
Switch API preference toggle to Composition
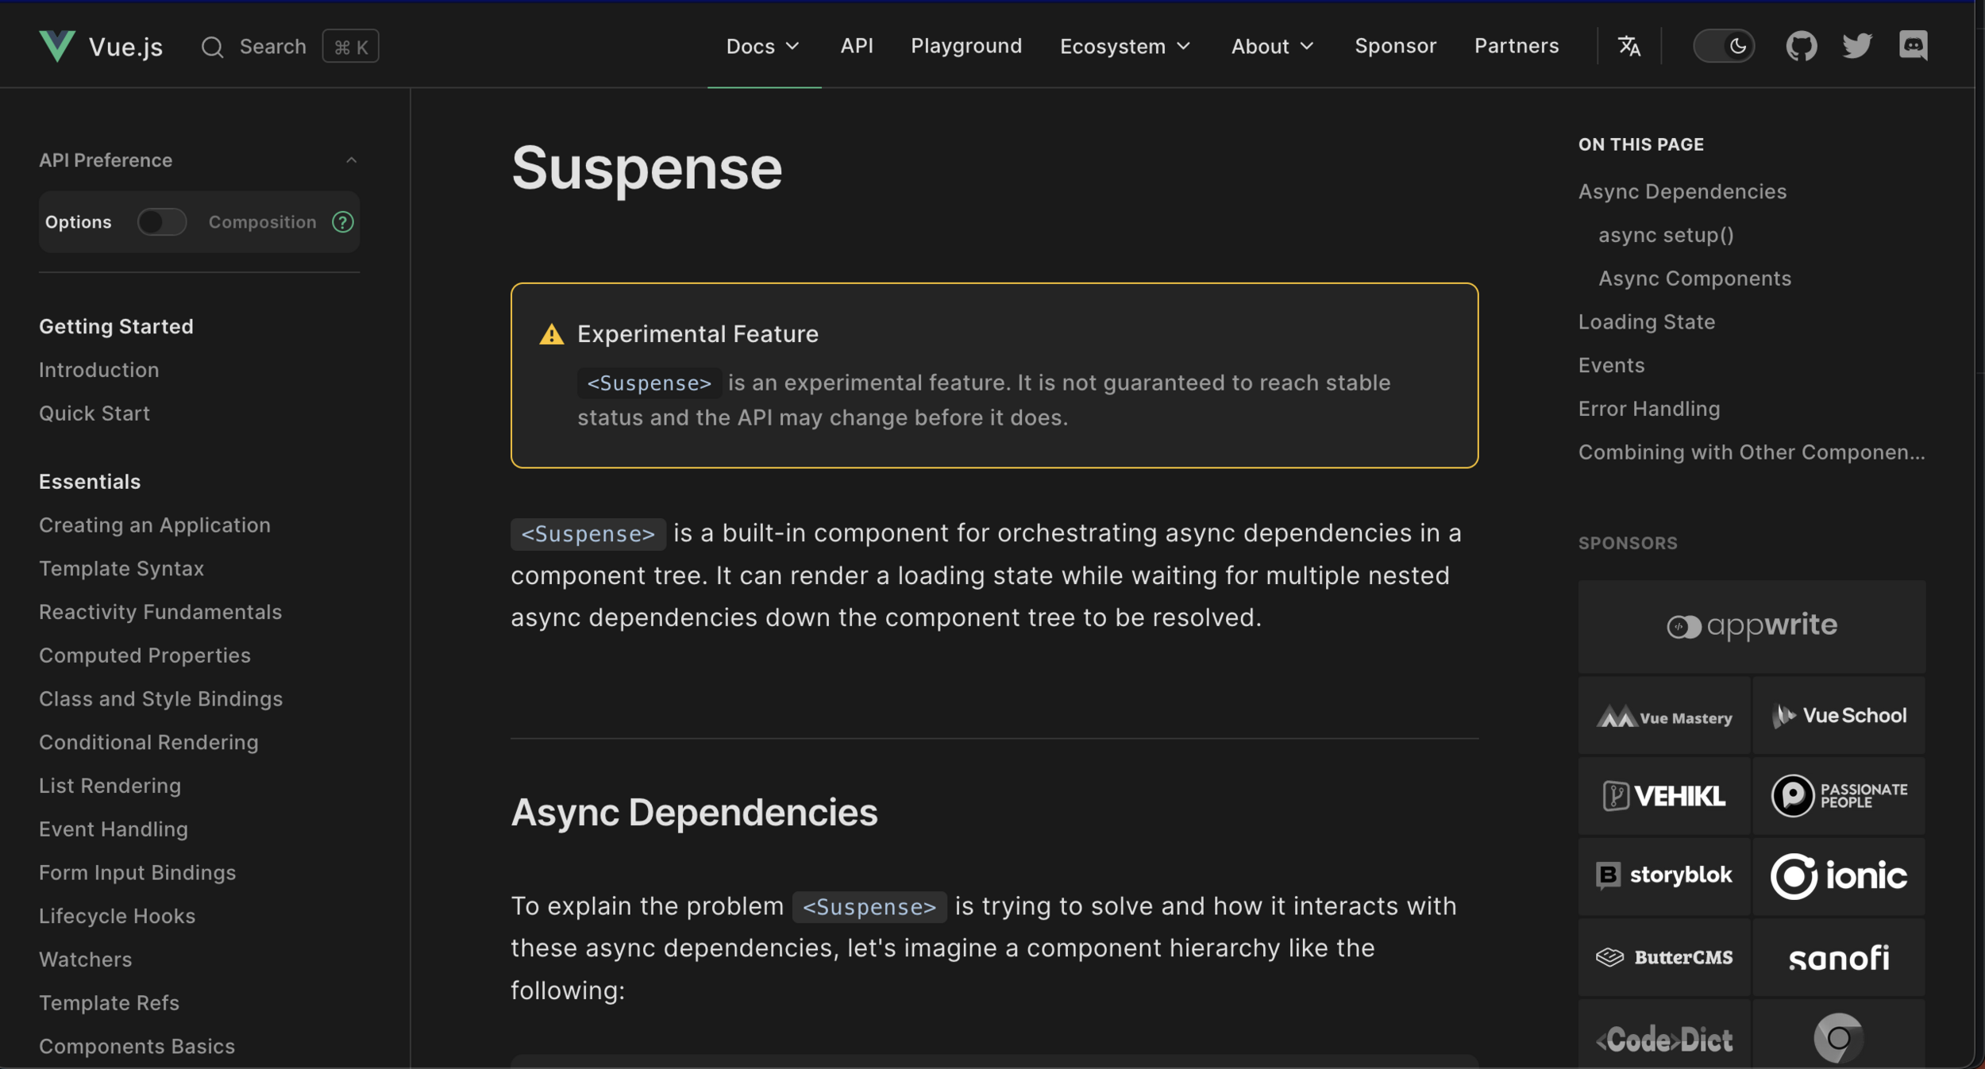click(162, 222)
